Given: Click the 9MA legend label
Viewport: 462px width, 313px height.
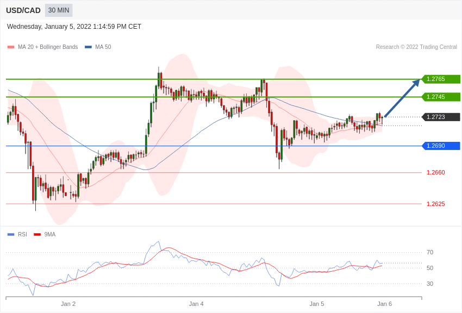Looking at the screenshot, I should (50, 234).
